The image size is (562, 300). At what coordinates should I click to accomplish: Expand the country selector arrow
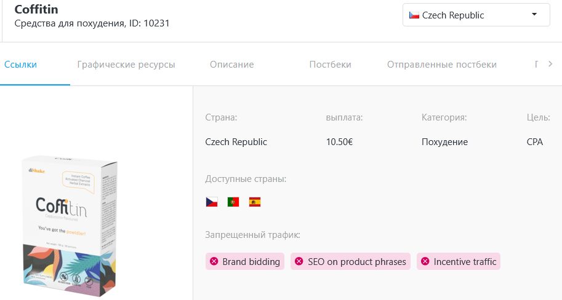pyautogui.click(x=534, y=14)
